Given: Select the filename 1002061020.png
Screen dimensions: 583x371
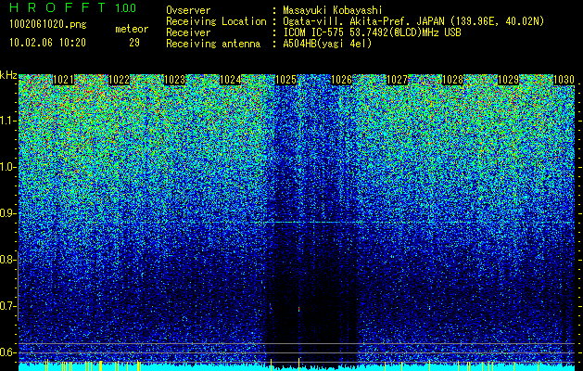Looking at the screenshot, I should point(47,24).
